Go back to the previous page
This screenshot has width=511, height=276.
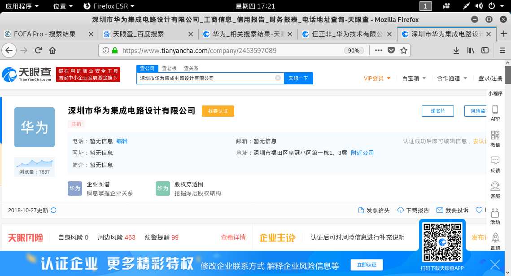click(x=9, y=50)
